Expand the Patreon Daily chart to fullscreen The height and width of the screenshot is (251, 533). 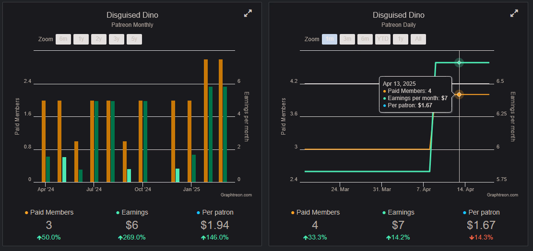point(514,14)
